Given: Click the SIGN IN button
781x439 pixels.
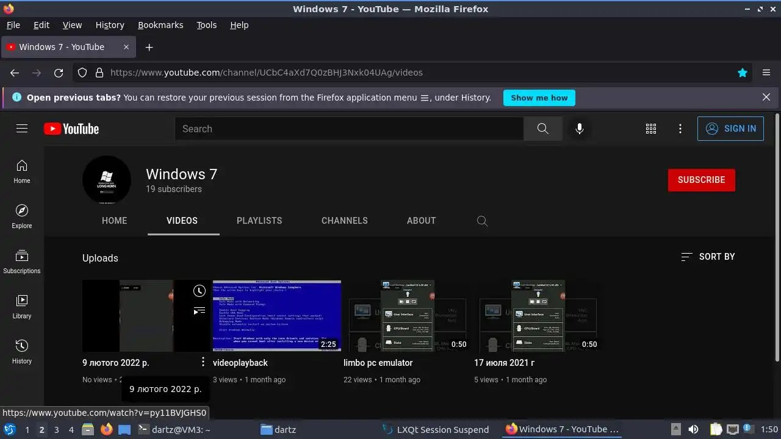Looking at the screenshot, I should point(730,129).
